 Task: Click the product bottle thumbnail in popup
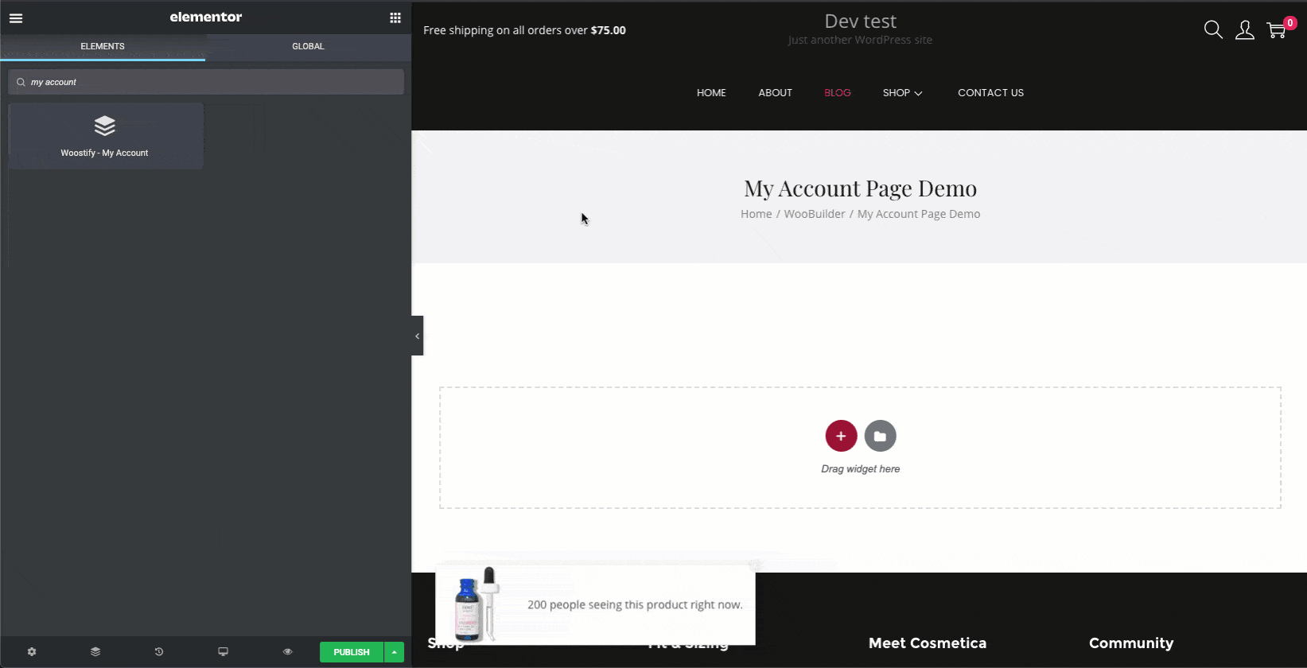[477, 604]
